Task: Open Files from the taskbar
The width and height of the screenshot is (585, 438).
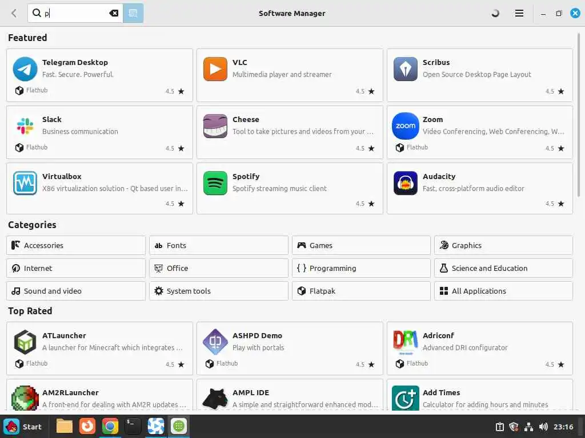Action: coord(64,426)
